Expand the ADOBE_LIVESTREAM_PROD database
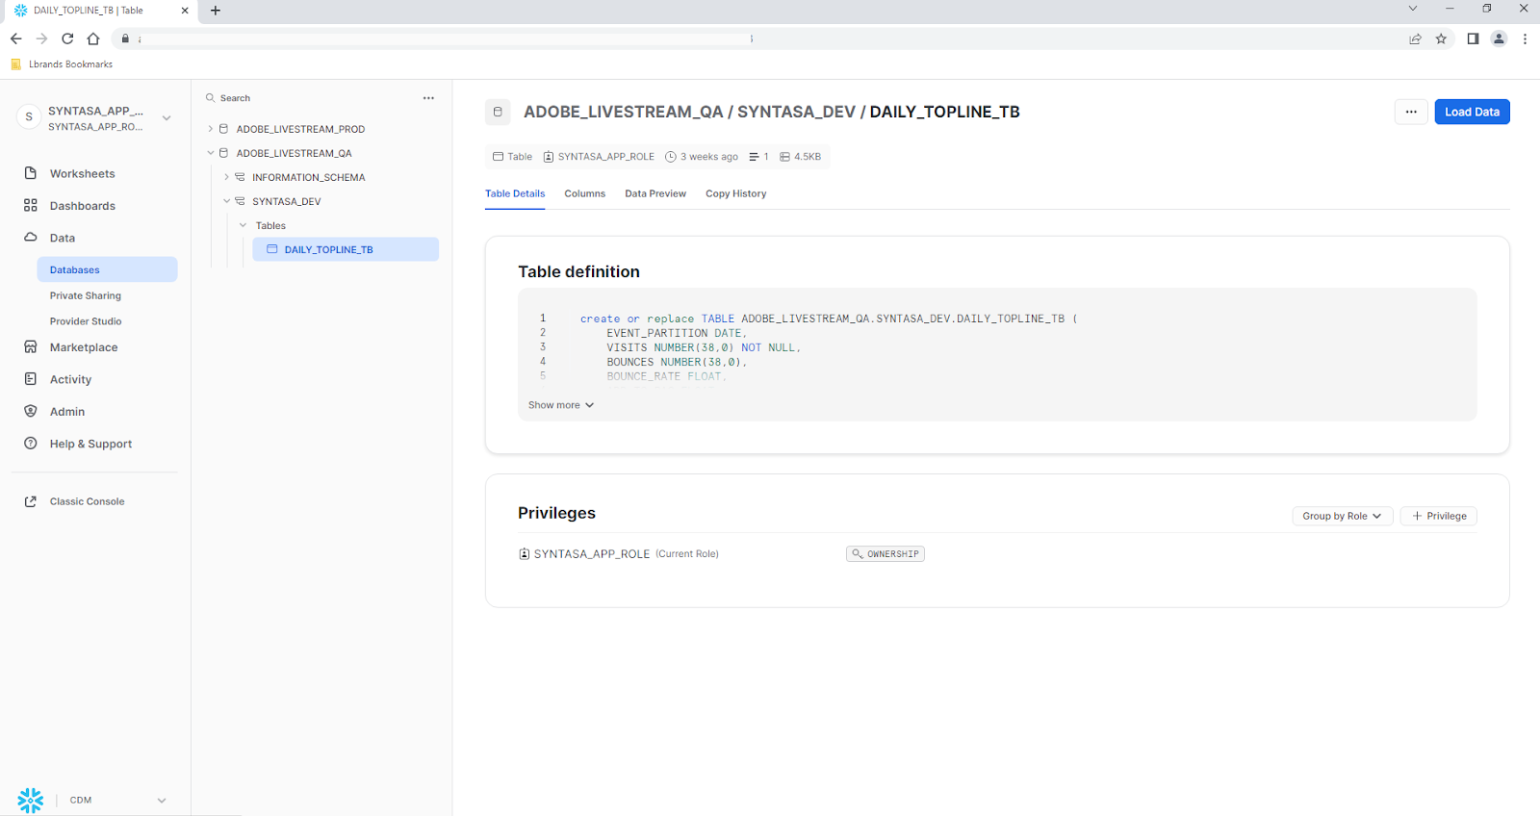Viewport: 1540px width, 816px height. pos(211,129)
